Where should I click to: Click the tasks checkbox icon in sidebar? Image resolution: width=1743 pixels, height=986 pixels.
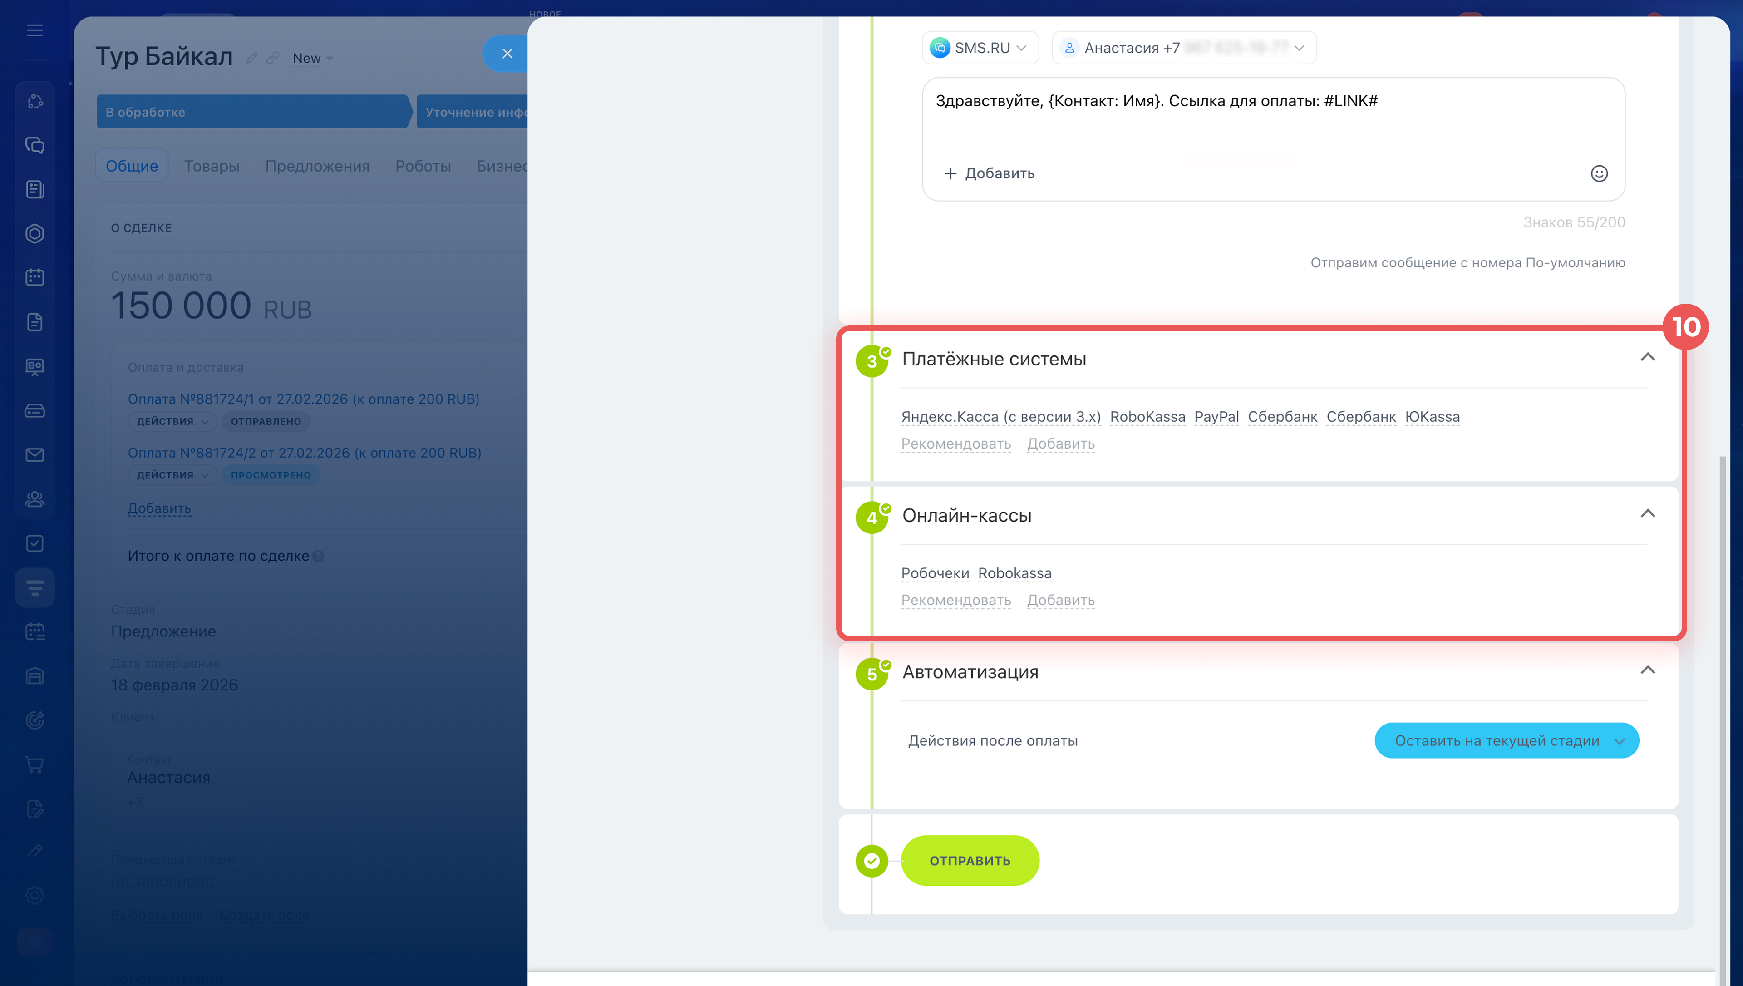pyautogui.click(x=34, y=543)
